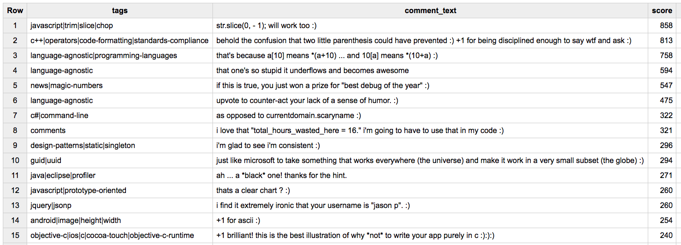Screen dimensions: 681x245
Task: Click the Row column header
Action: point(15,10)
